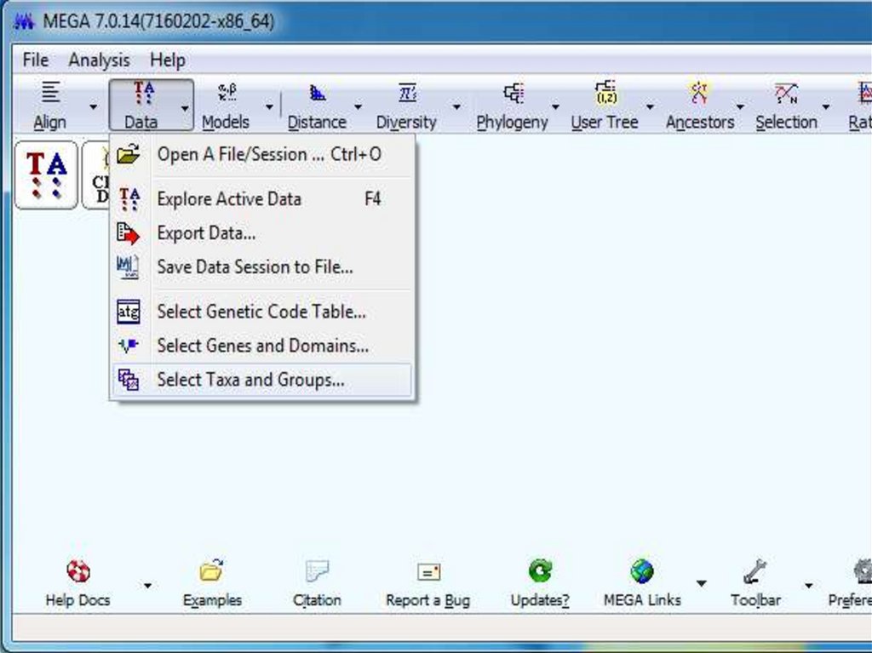Click the Help Docs lifebuoy icon
The image size is (872, 653).
[x=78, y=570]
